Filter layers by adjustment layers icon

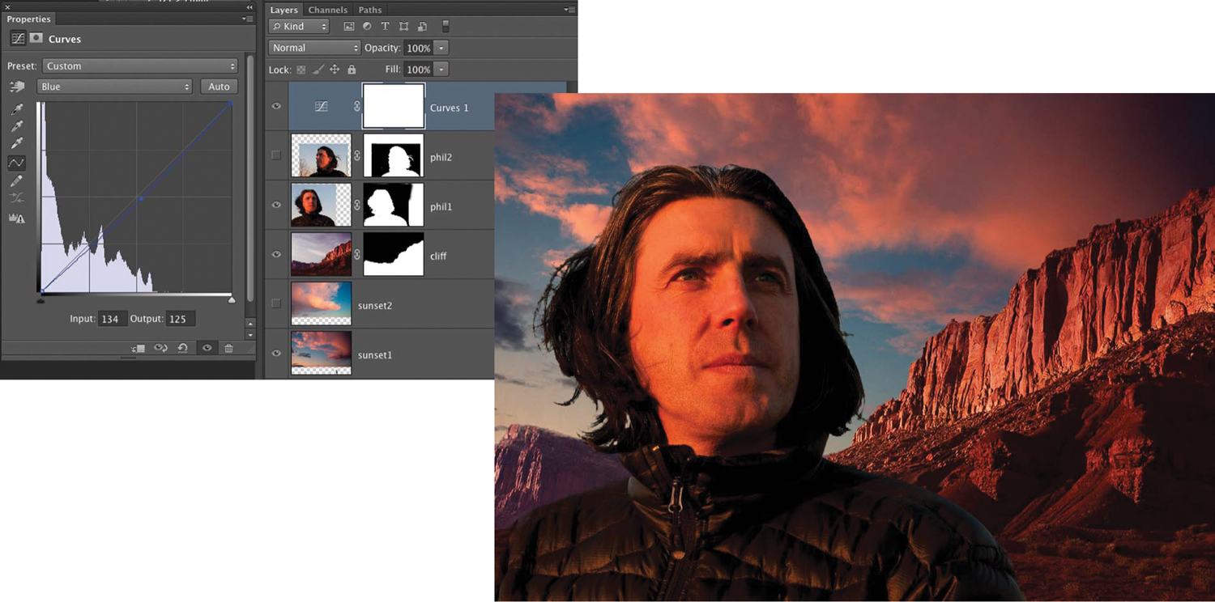[x=367, y=27]
